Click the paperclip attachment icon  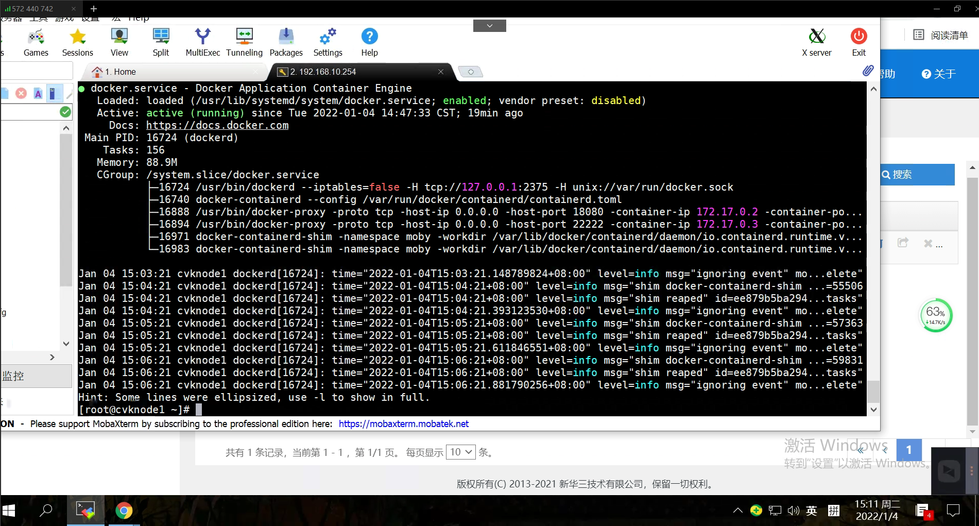(868, 71)
